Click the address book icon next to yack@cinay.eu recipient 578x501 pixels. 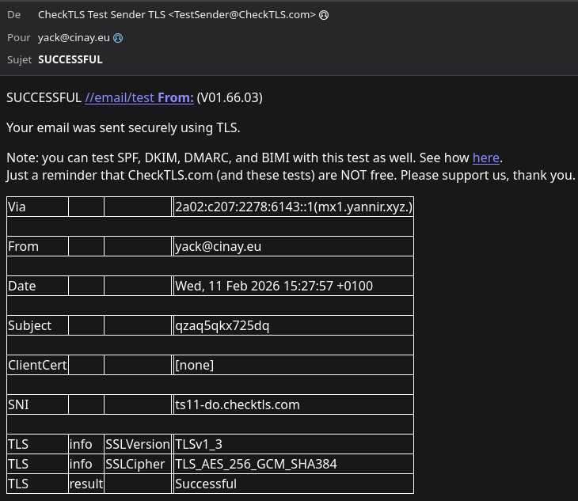coord(118,37)
